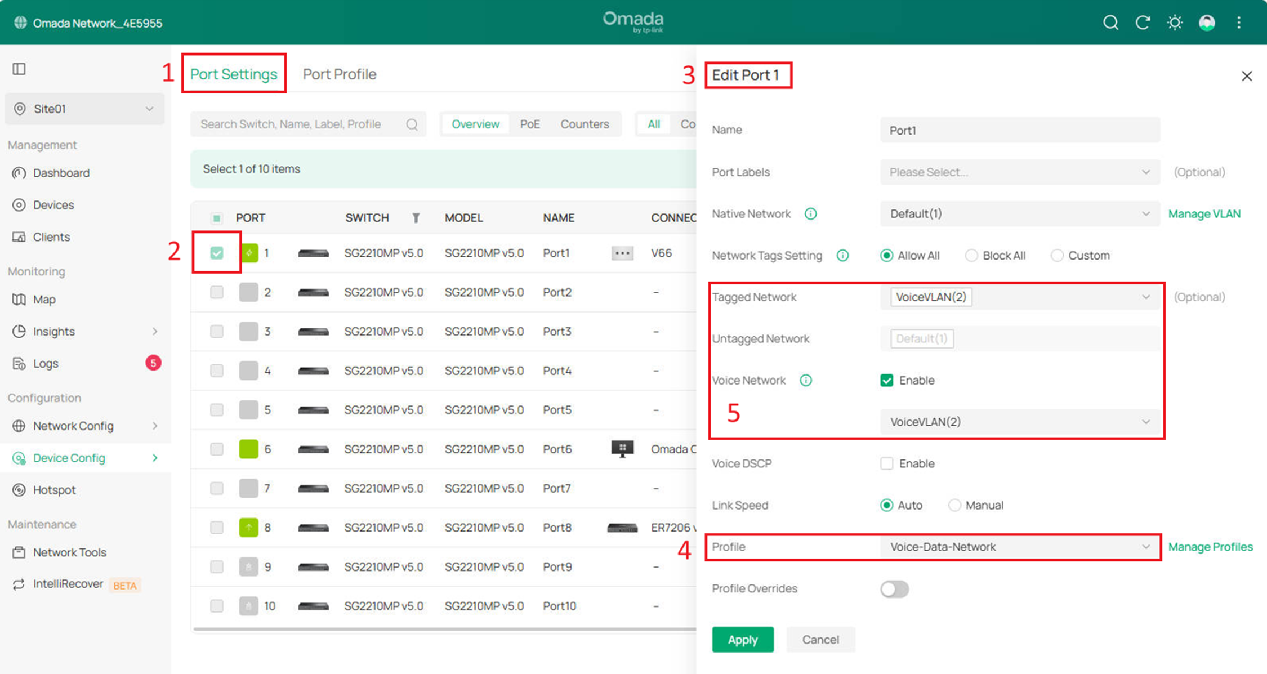
Task: Expand the Insights sidebar submenu
Action: [154, 332]
